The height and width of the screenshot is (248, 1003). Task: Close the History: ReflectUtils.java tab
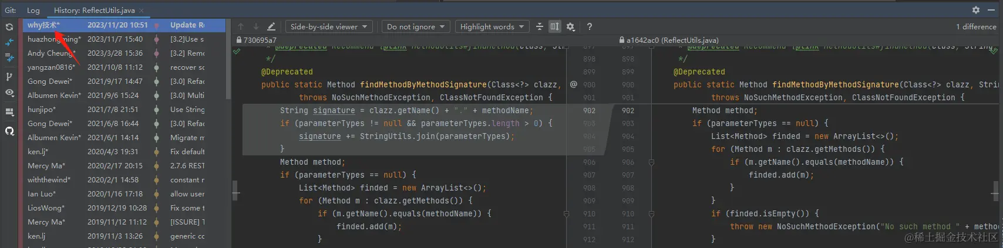tap(142, 11)
